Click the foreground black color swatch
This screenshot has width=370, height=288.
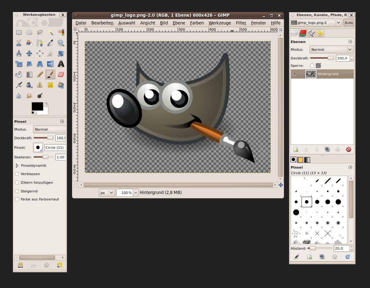click(x=37, y=106)
